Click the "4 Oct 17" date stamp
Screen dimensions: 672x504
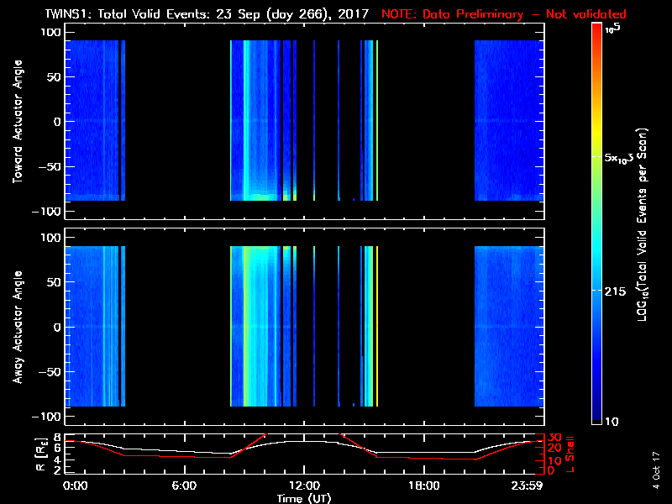(656, 470)
